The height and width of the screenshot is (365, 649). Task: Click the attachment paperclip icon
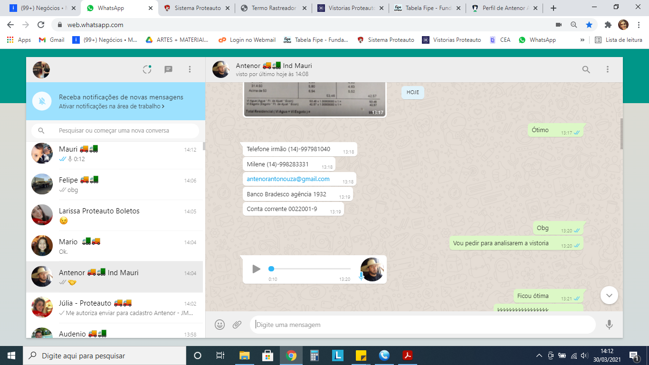[x=237, y=325]
